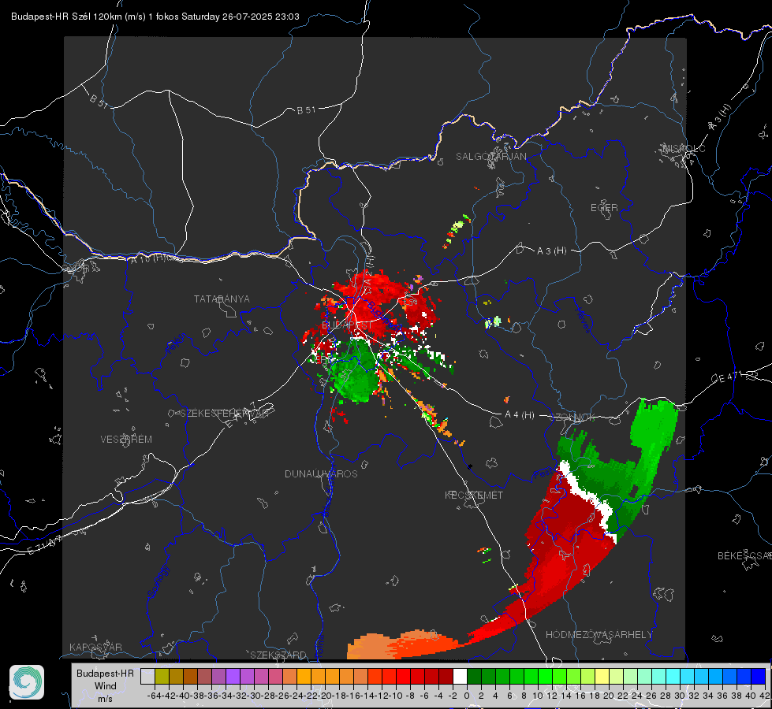
Task: Click the KECSKEMÉT city label
Action: click(x=474, y=495)
